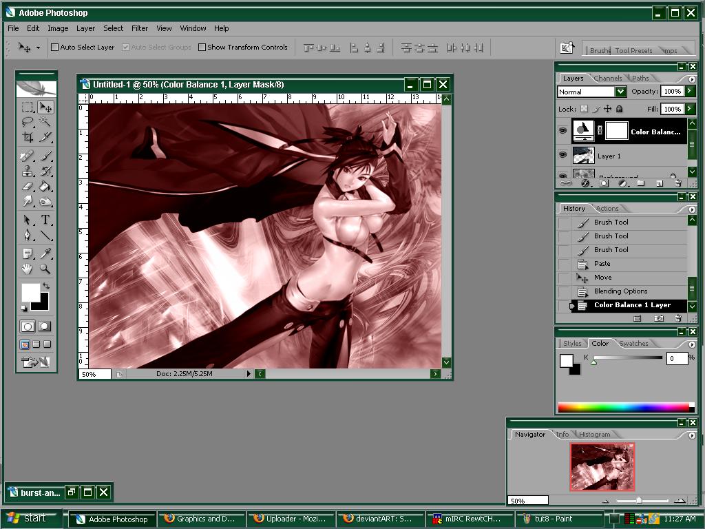Screen dimensions: 705x529
Task: Select the Healing Brush tool
Action: 28,156
